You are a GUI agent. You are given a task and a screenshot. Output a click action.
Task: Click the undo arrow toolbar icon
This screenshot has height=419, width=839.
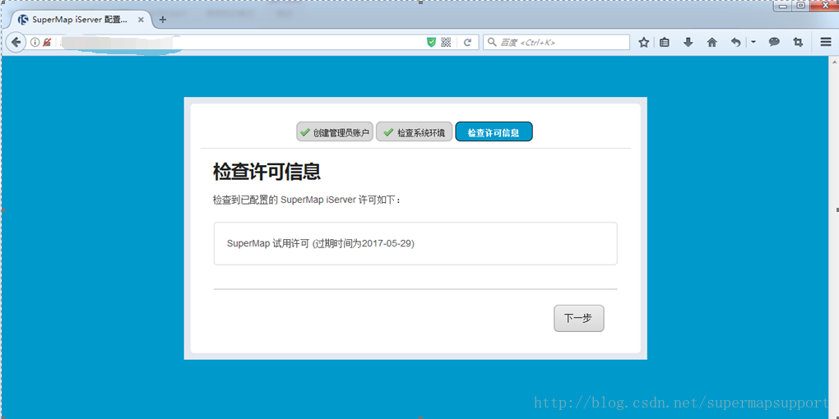point(736,42)
